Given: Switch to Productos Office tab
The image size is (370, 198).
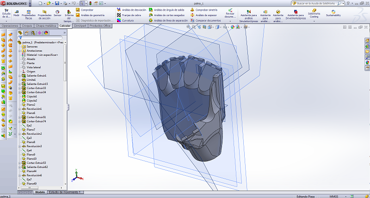Looking at the screenshot, I should (100, 26).
